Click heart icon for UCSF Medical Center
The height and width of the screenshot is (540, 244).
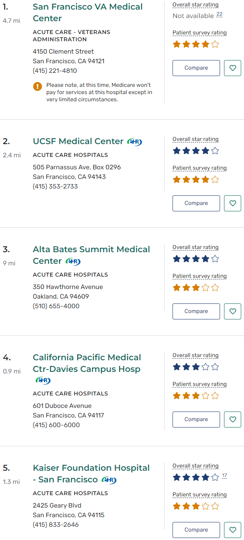pos(232,203)
